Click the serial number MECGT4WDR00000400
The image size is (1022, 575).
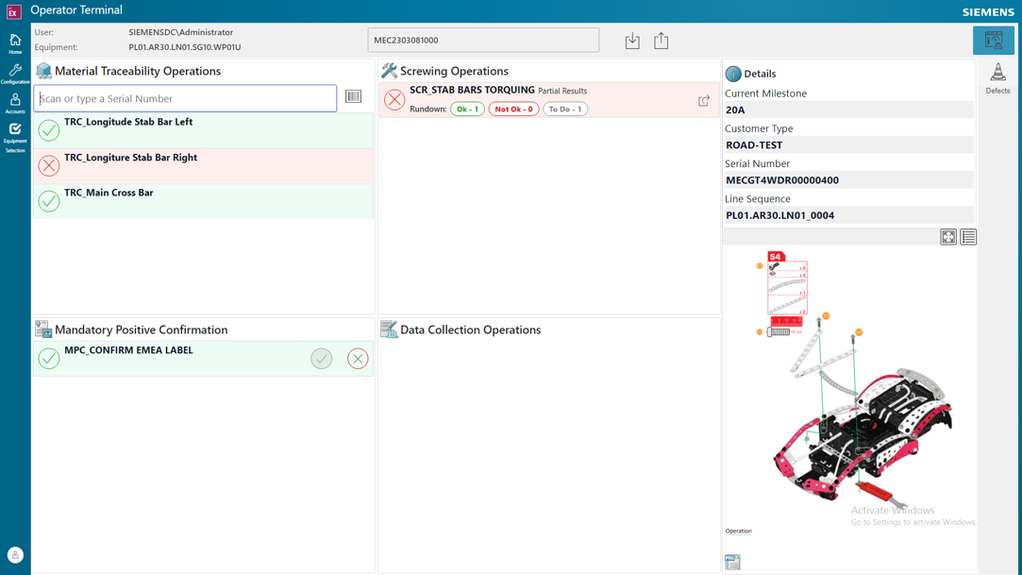click(x=782, y=180)
